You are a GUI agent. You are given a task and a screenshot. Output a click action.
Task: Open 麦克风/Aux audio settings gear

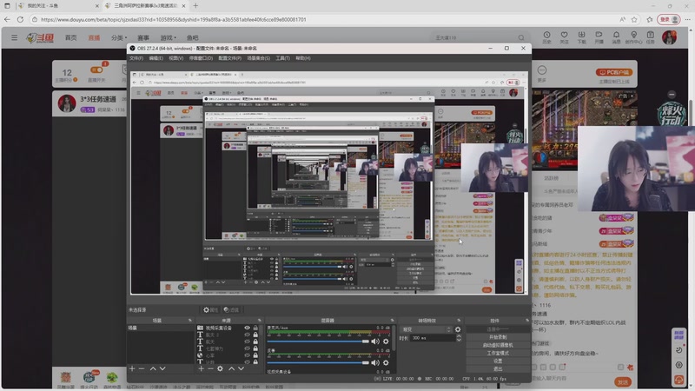point(386,341)
